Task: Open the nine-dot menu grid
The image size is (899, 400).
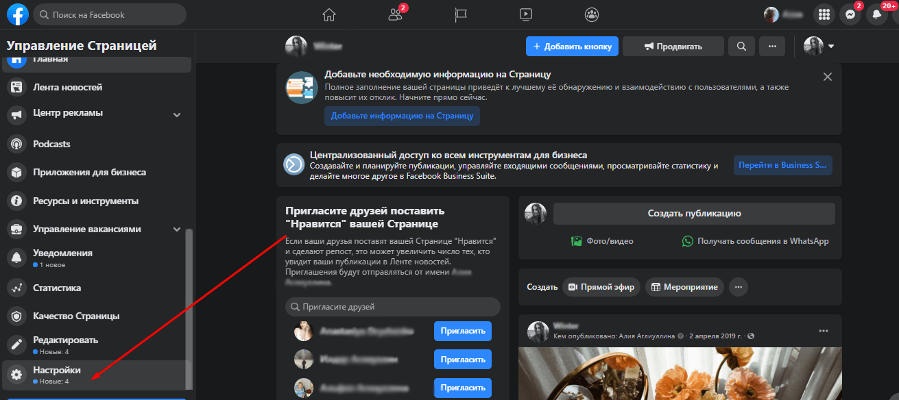Action: click(824, 14)
